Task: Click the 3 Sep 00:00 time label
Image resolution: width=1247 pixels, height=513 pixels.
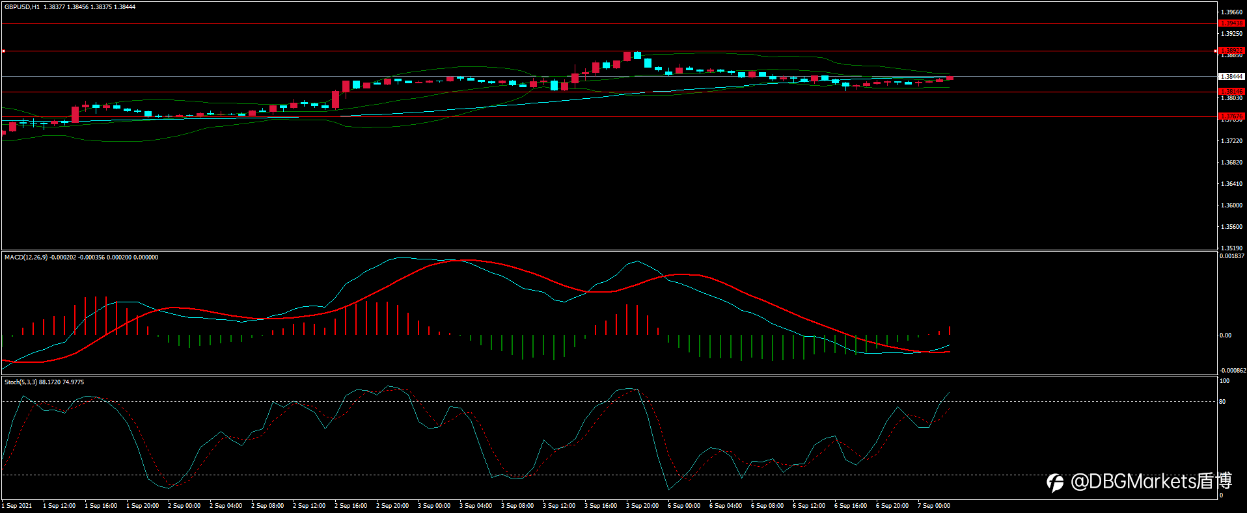Action: pos(434,506)
